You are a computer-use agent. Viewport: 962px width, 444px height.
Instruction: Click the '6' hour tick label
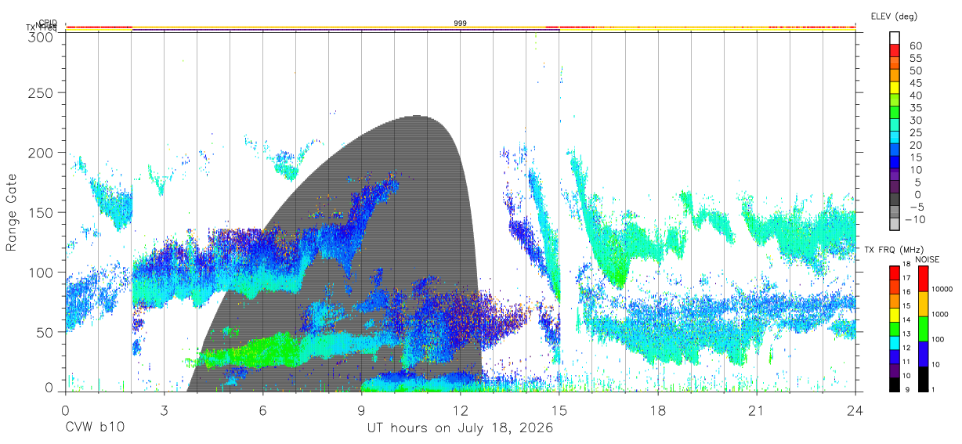[262, 410]
